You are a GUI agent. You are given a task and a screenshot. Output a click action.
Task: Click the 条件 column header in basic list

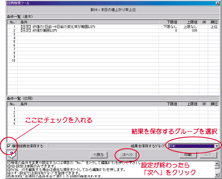[x=88, y=22]
